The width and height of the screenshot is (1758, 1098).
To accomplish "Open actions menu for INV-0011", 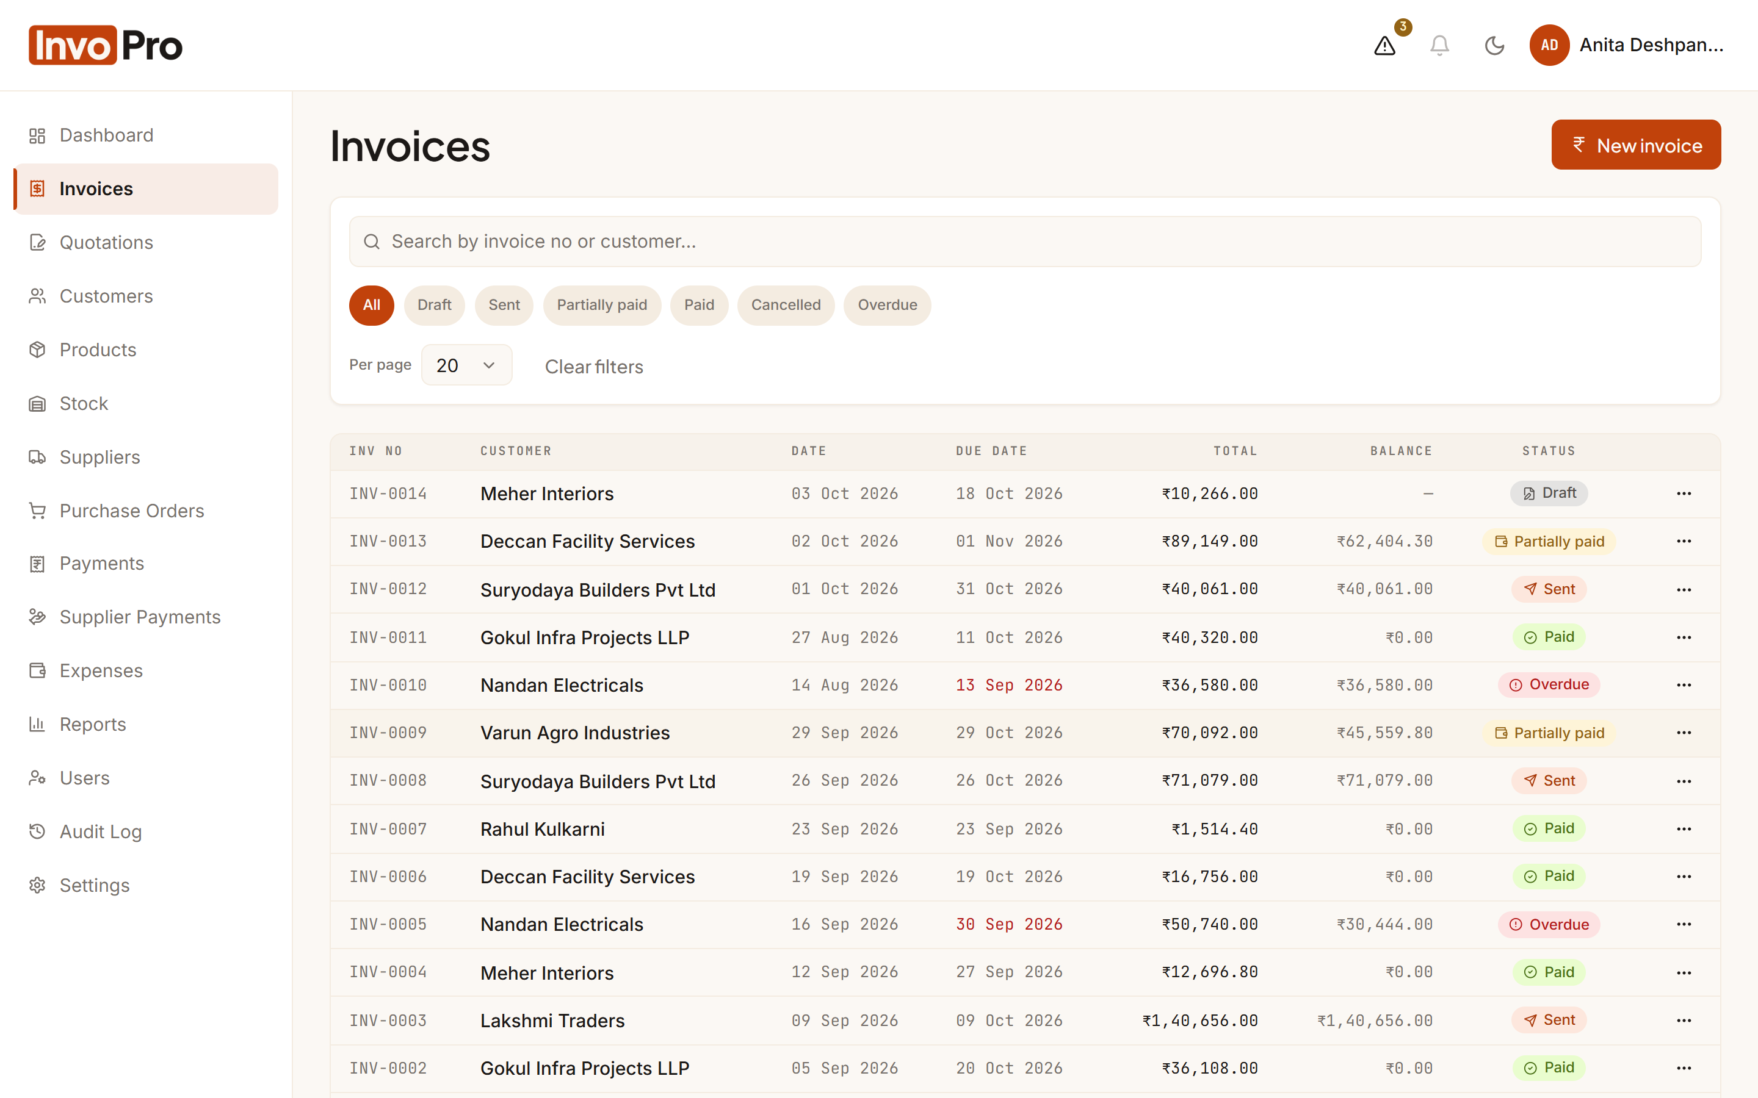I will point(1684,637).
